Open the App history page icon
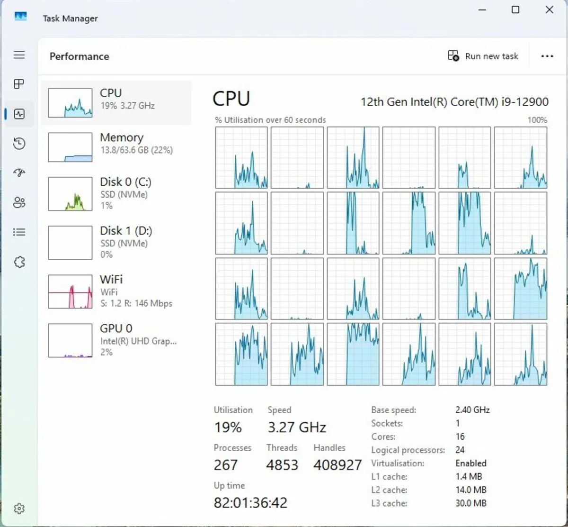The image size is (568, 527). (x=19, y=144)
